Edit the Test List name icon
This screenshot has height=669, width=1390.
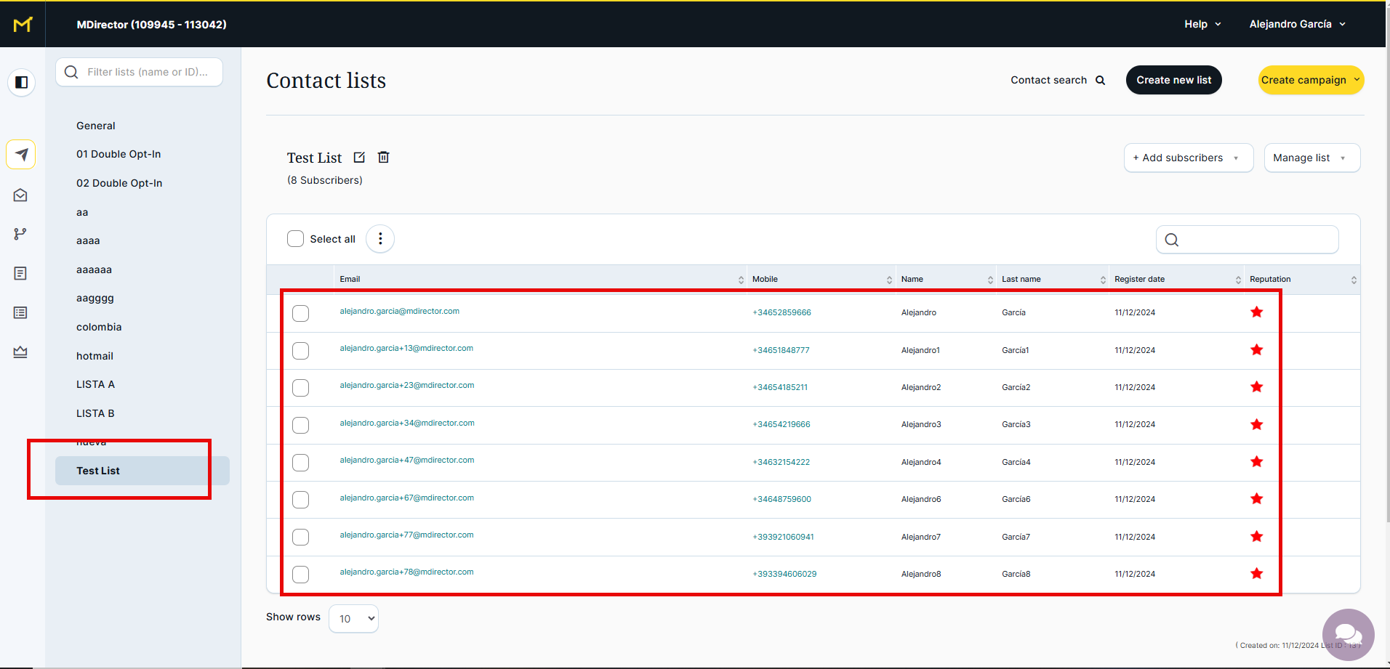[x=359, y=158]
